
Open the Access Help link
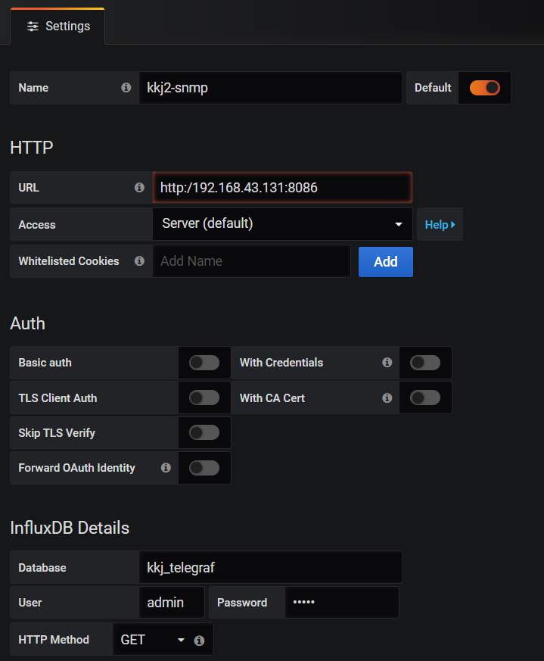click(x=440, y=224)
